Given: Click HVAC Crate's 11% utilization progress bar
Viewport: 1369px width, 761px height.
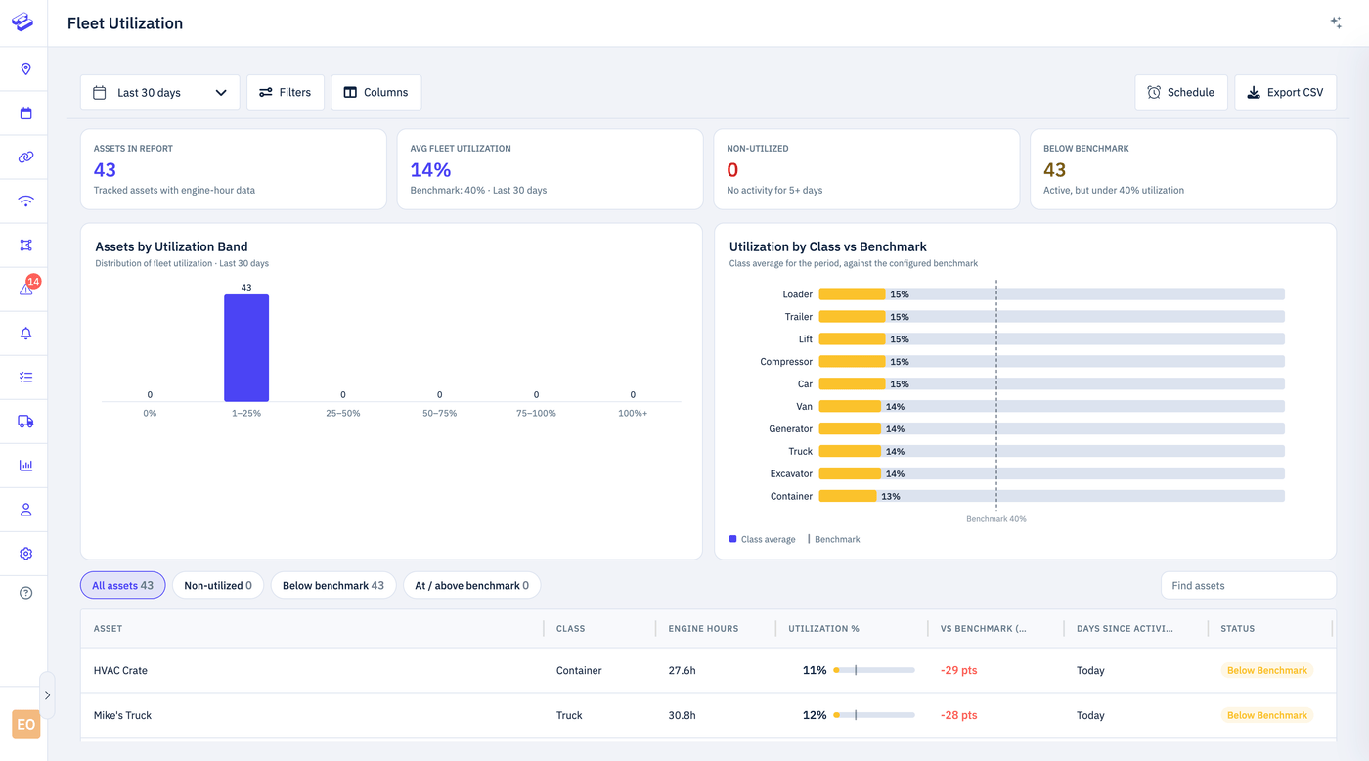Looking at the screenshot, I should pos(874,670).
